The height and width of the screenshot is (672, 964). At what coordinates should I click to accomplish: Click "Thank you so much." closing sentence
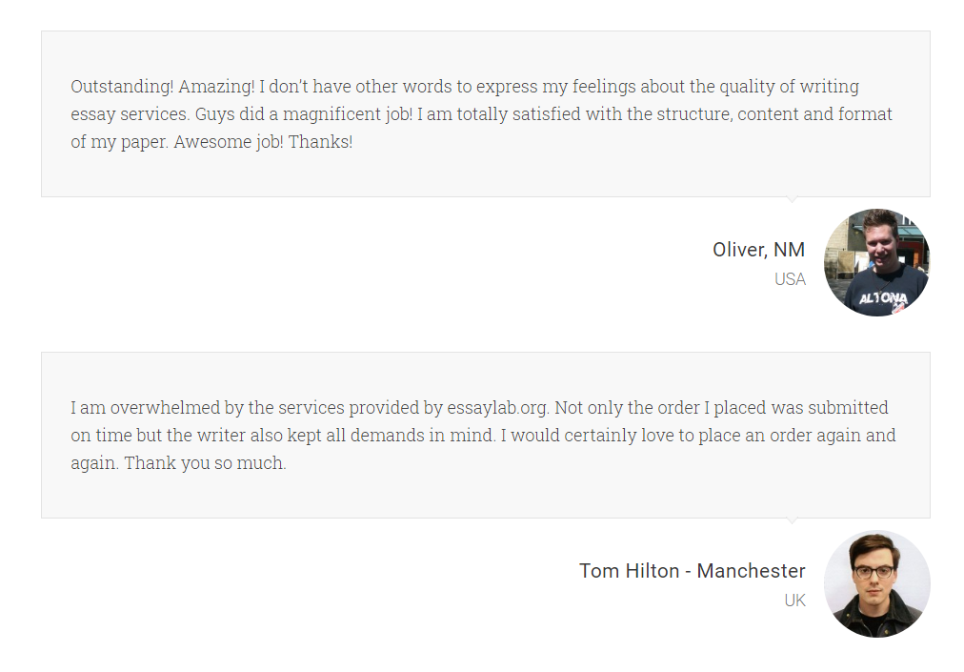click(206, 463)
